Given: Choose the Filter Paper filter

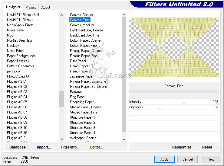Looking at the screenshot, I should point(78,61).
